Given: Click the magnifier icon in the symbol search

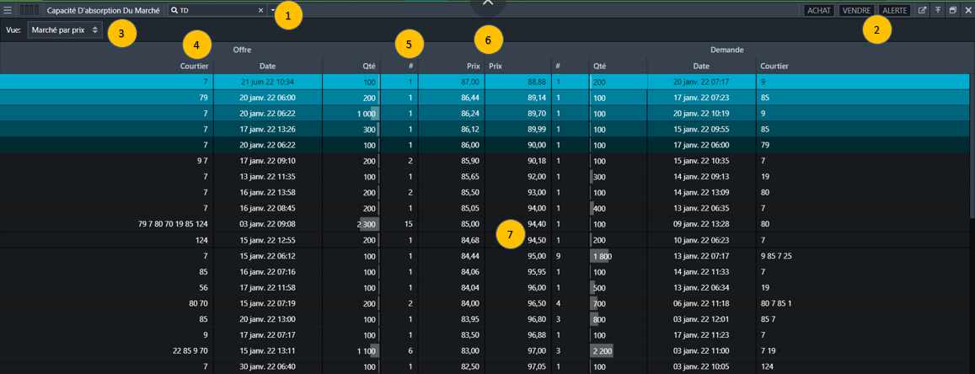Looking at the screenshot, I should click(174, 10).
